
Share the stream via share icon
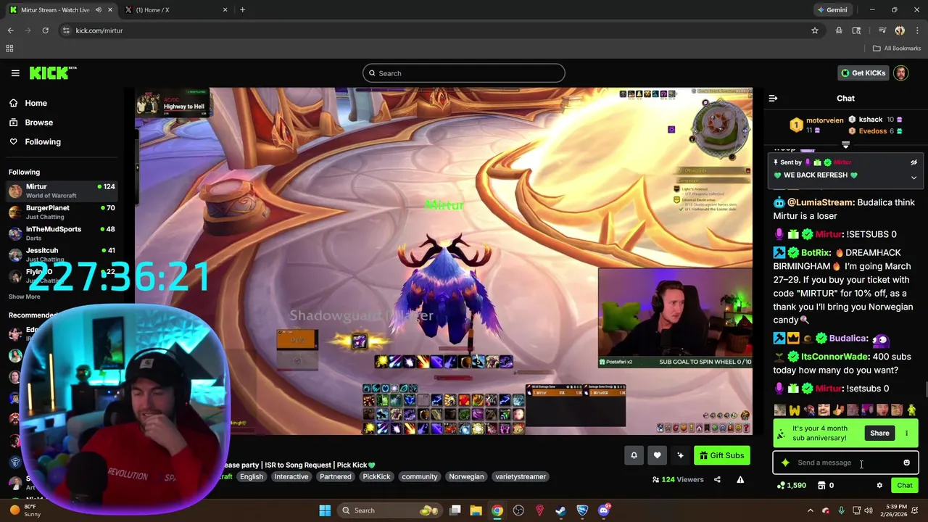click(x=717, y=479)
